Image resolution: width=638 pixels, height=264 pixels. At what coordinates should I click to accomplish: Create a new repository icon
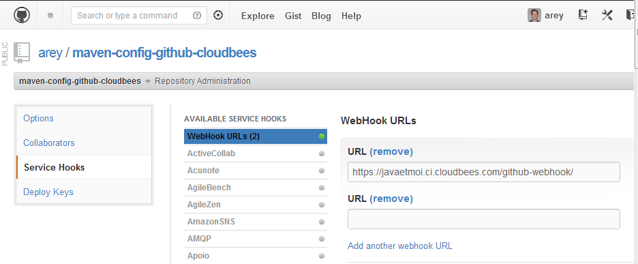point(583,16)
